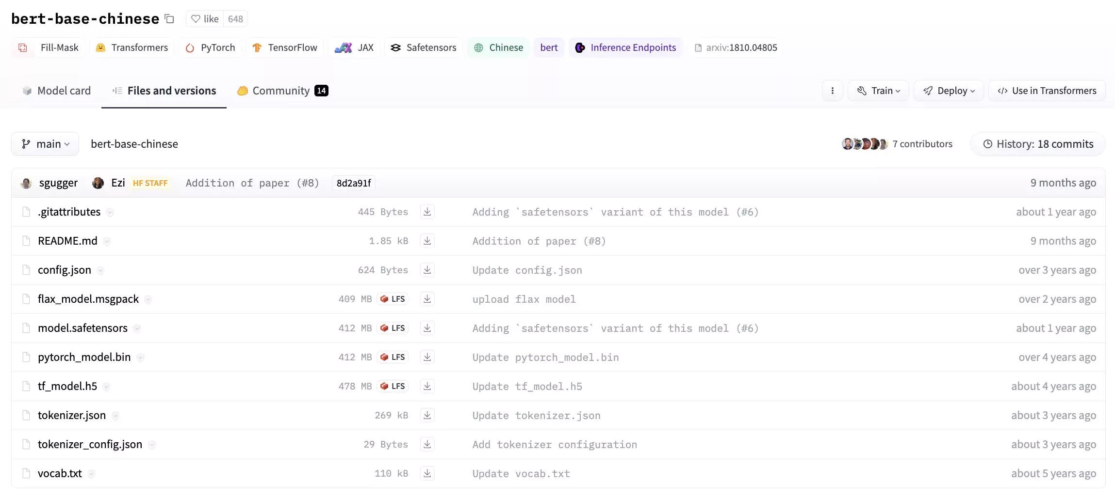Viewport: 1115px width, 497px height.
Task: Download vocab.txt
Action: (427, 473)
